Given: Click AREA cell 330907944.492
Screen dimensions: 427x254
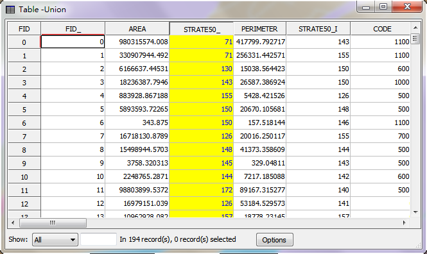Looking at the screenshot, I should pyautogui.click(x=137, y=55).
